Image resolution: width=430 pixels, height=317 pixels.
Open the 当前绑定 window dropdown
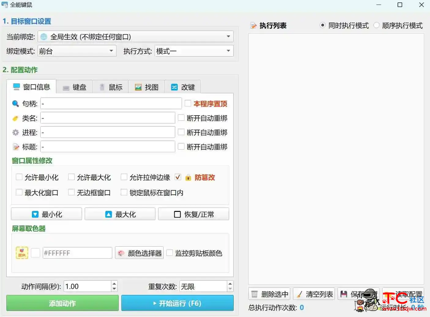coord(136,37)
